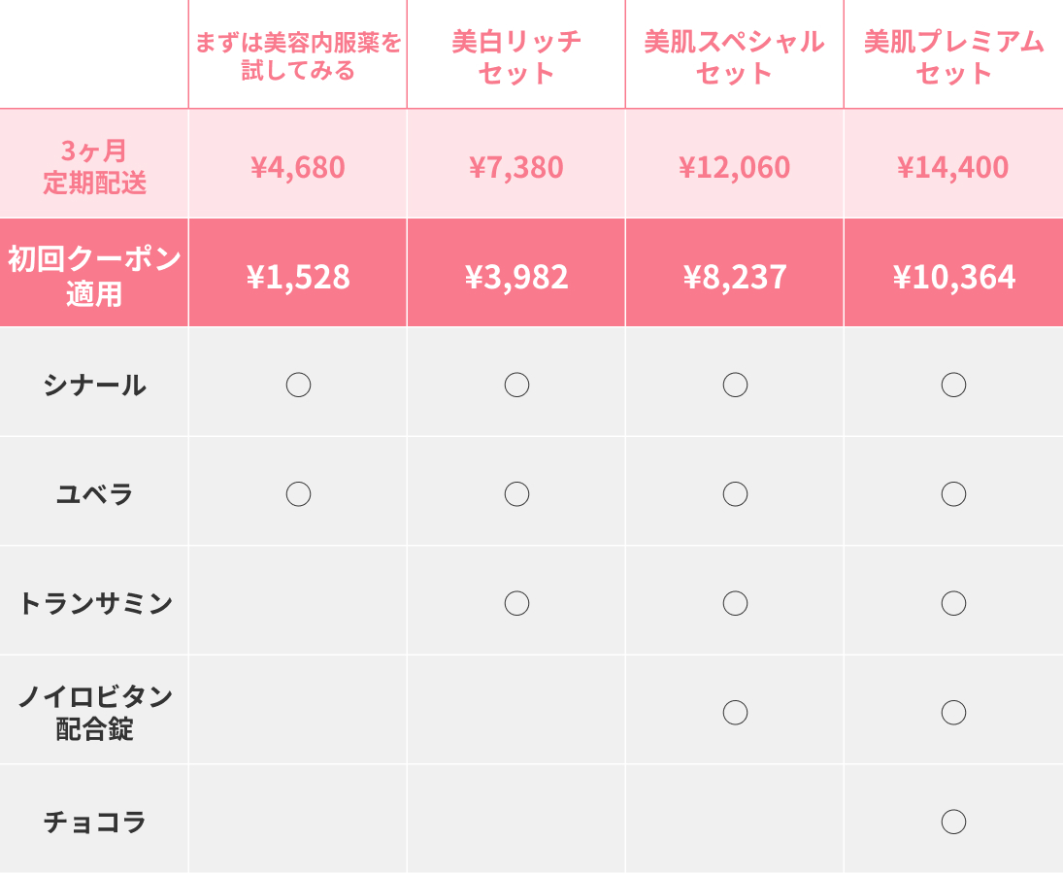This screenshot has width=1063, height=874.
Task: Select the 美白リッチセット column header
Action: pos(516,57)
